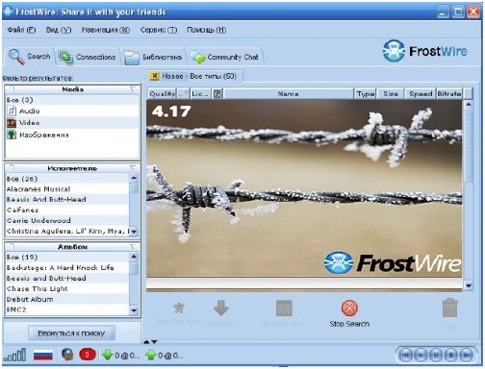Screen dimensions: 485x369
Task: Click the green upload speed arrow
Action: 151,355
